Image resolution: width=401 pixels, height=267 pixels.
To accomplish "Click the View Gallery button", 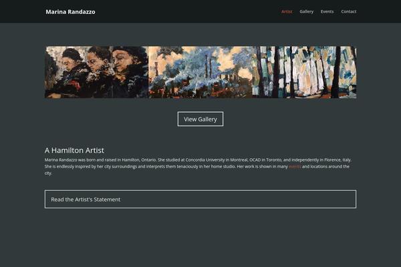I will 200,119.
